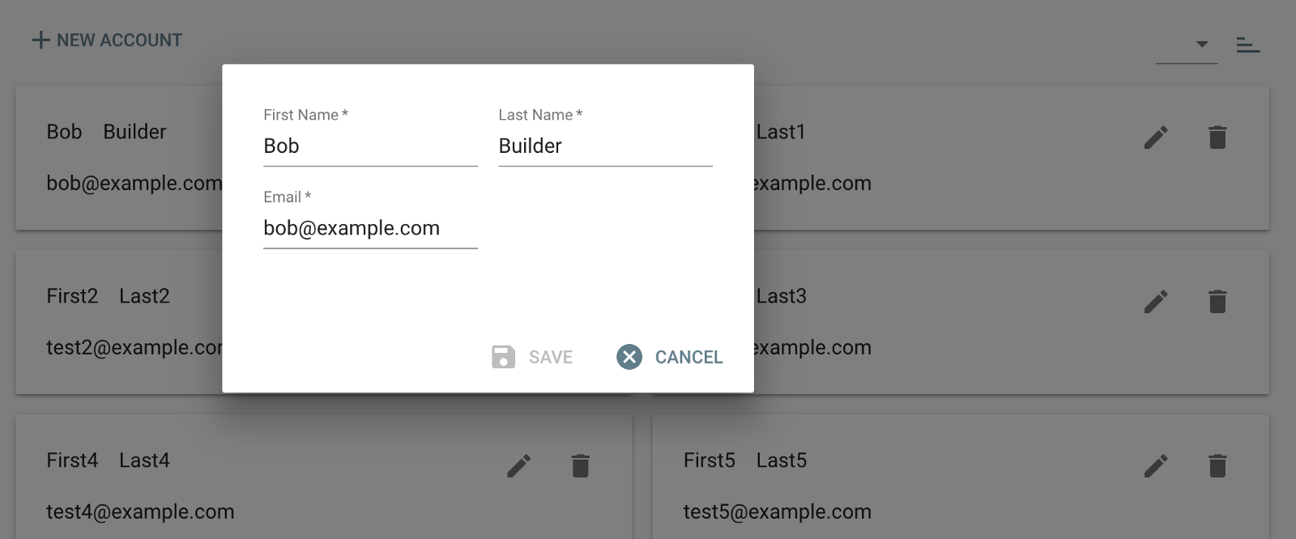Delete the First5 Last5 account
Screen dimensions: 1296x539
pyautogui.click(x=1217, y=466)
